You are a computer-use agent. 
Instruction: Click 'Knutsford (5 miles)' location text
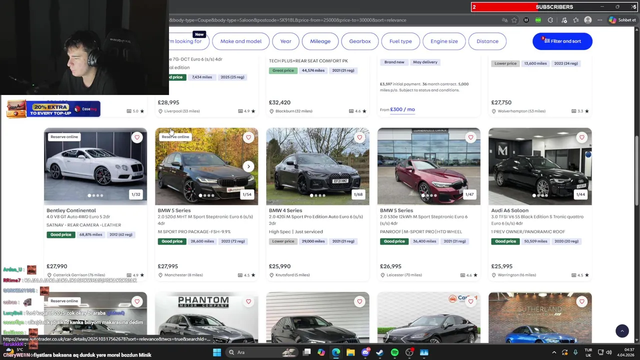coord(292,275)
